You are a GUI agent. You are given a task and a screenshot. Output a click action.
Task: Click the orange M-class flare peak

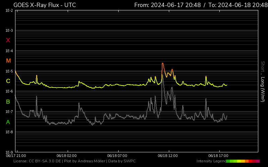(x=162, y=63)
